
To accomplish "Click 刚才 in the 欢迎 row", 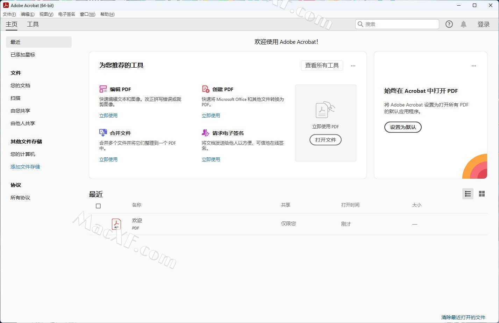I will (x=346, y=224).
